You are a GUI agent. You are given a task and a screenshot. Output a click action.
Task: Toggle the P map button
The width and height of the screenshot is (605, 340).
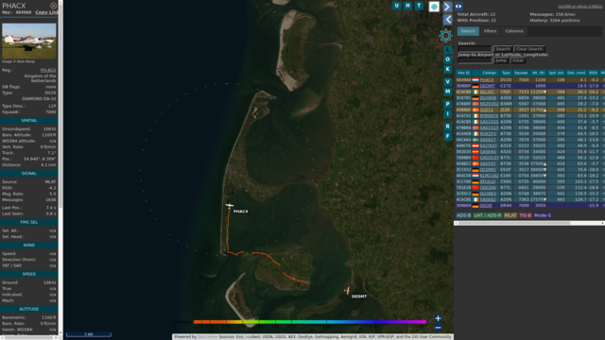click(x=447, y=104)
